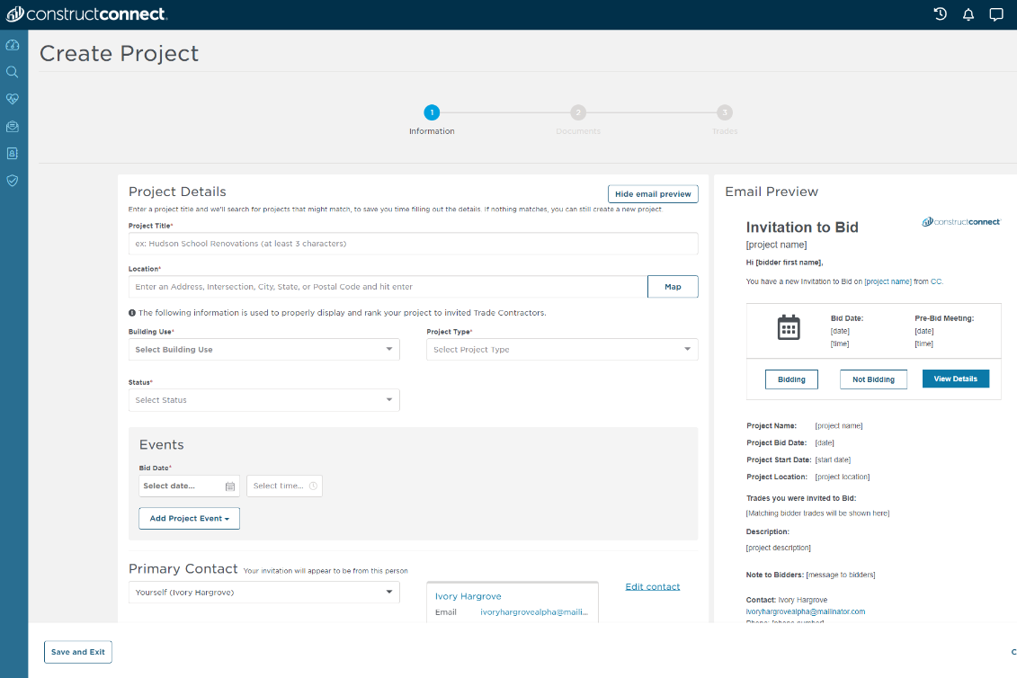The image size is (1017, 678).
Task: Go to the Trades step
Action: tap(724, 112)
